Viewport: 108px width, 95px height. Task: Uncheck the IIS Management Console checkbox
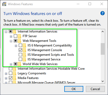tap(20, 50)
